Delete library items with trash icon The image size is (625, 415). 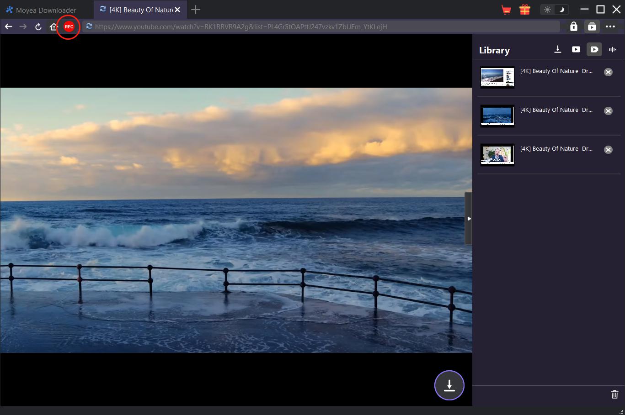(614, 394)
